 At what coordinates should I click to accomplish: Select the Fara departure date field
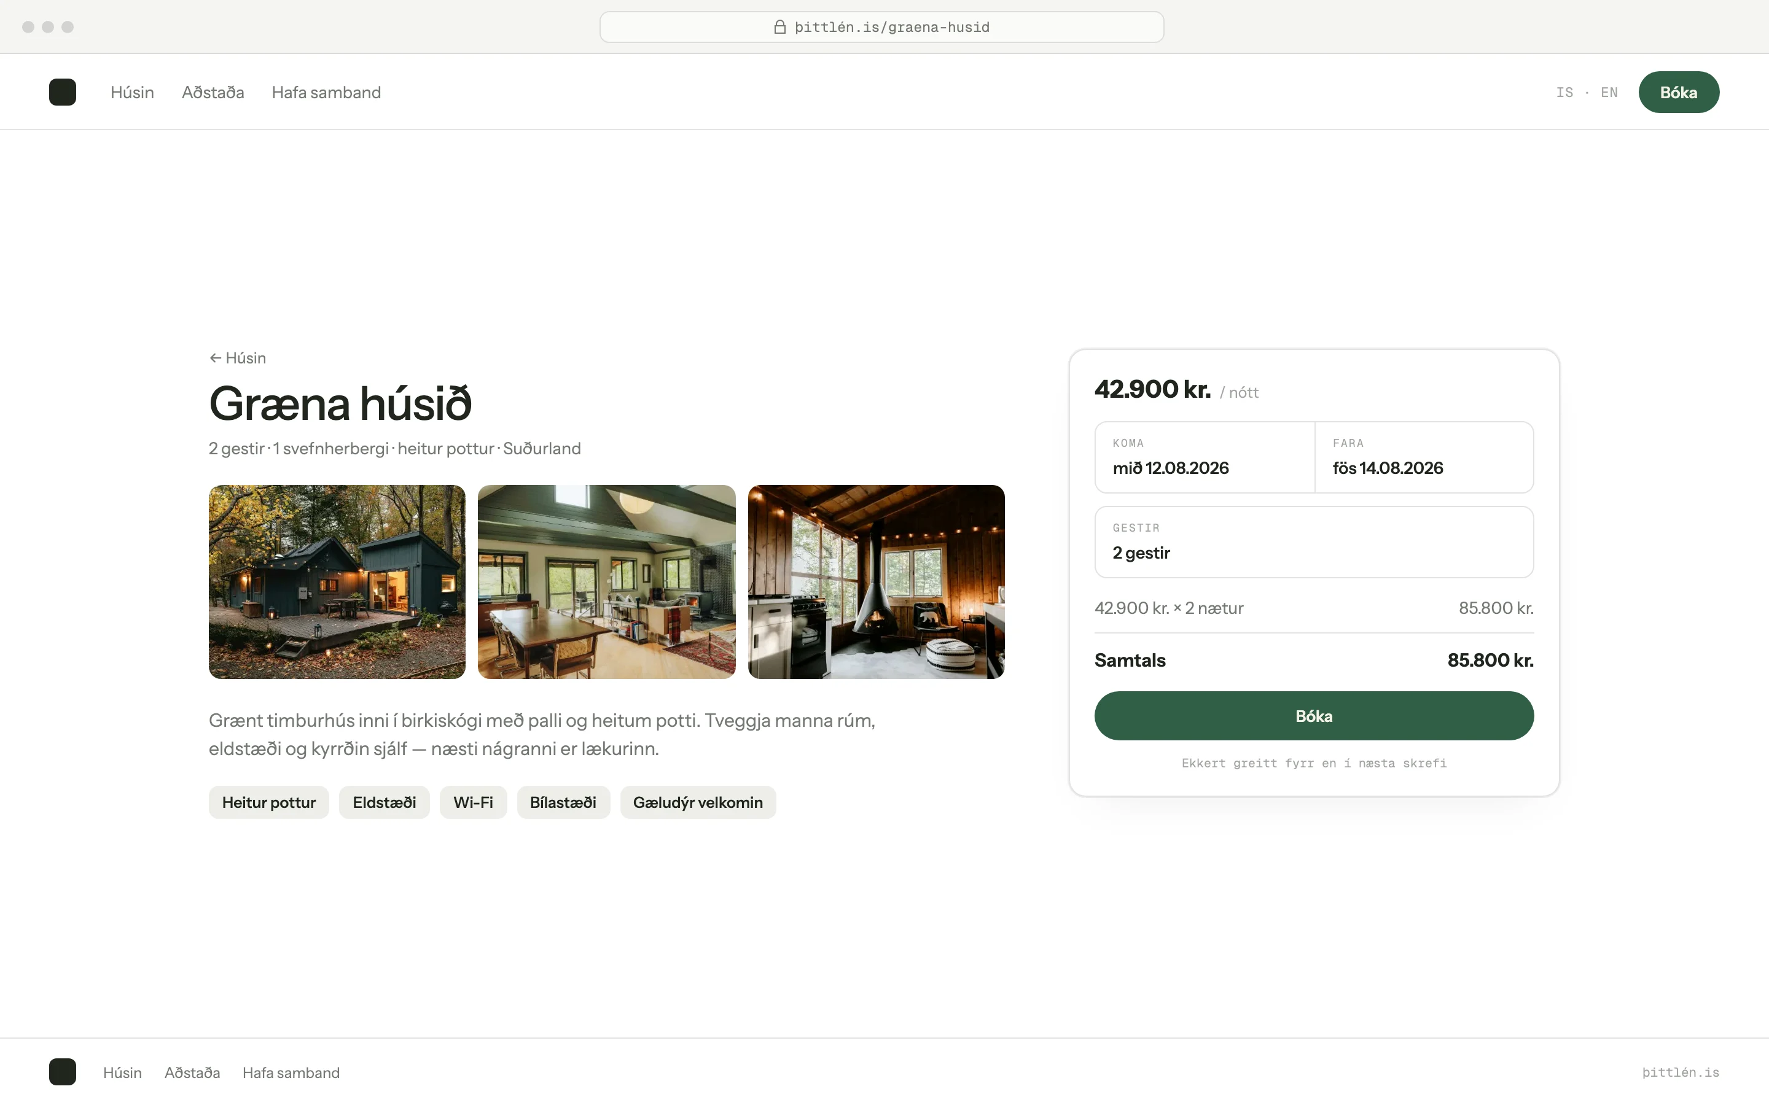click(1424, 457)
